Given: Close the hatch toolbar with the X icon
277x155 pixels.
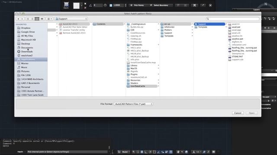Looking at the screenshot, I should (x=210, y=5).
